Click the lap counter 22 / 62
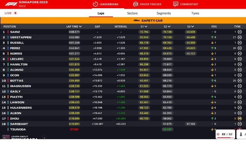Screen dimensions: 246x149 [227, 134]
